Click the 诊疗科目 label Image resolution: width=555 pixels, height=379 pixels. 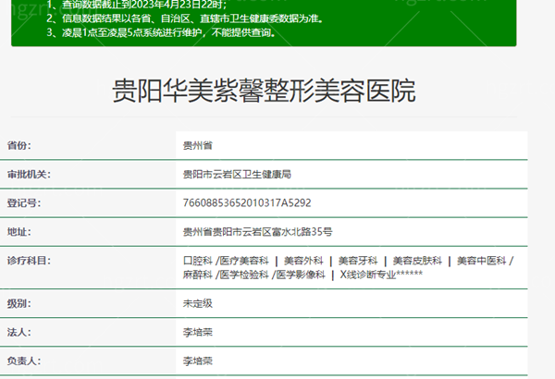pos(29,261)
